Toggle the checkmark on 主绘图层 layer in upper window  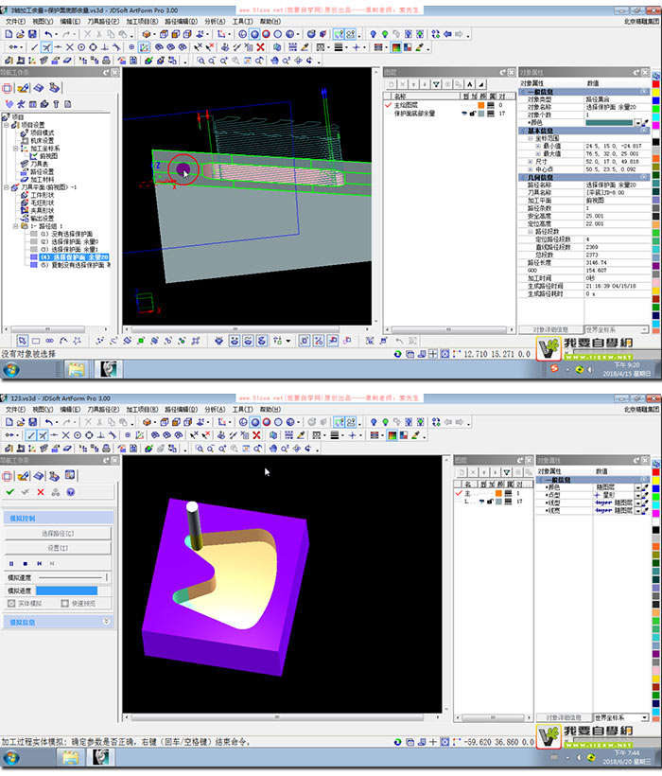tap(389, 105)
